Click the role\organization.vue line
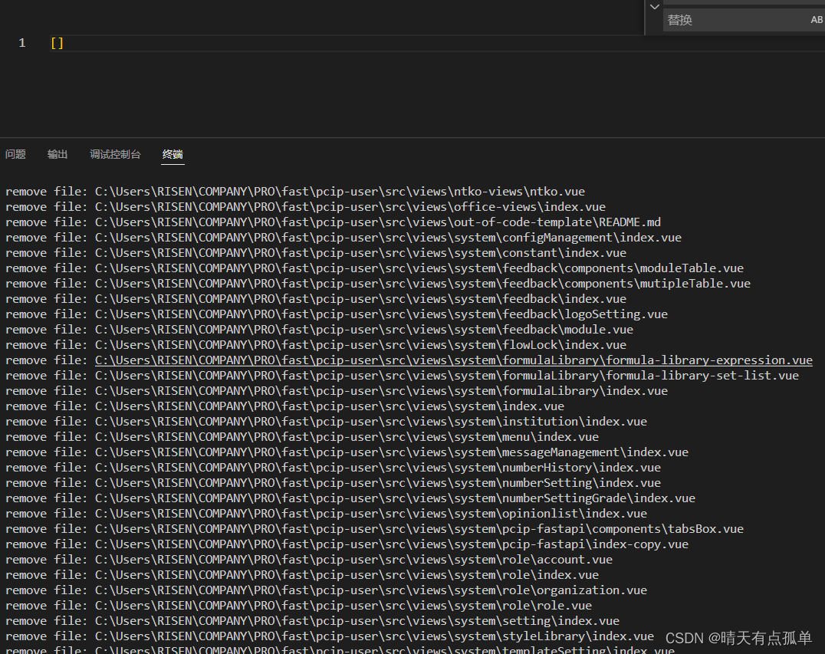The width and height of the screenshot is (825, 654). pyautogui.click(x=326, y=590)
